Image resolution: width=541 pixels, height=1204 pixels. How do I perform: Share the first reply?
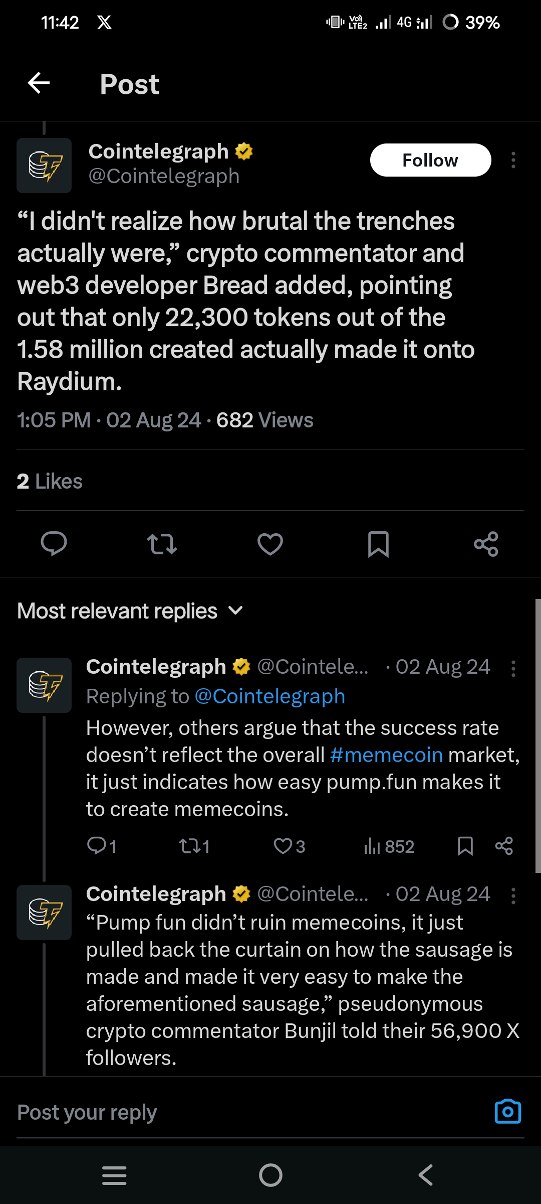click(504, 846)
